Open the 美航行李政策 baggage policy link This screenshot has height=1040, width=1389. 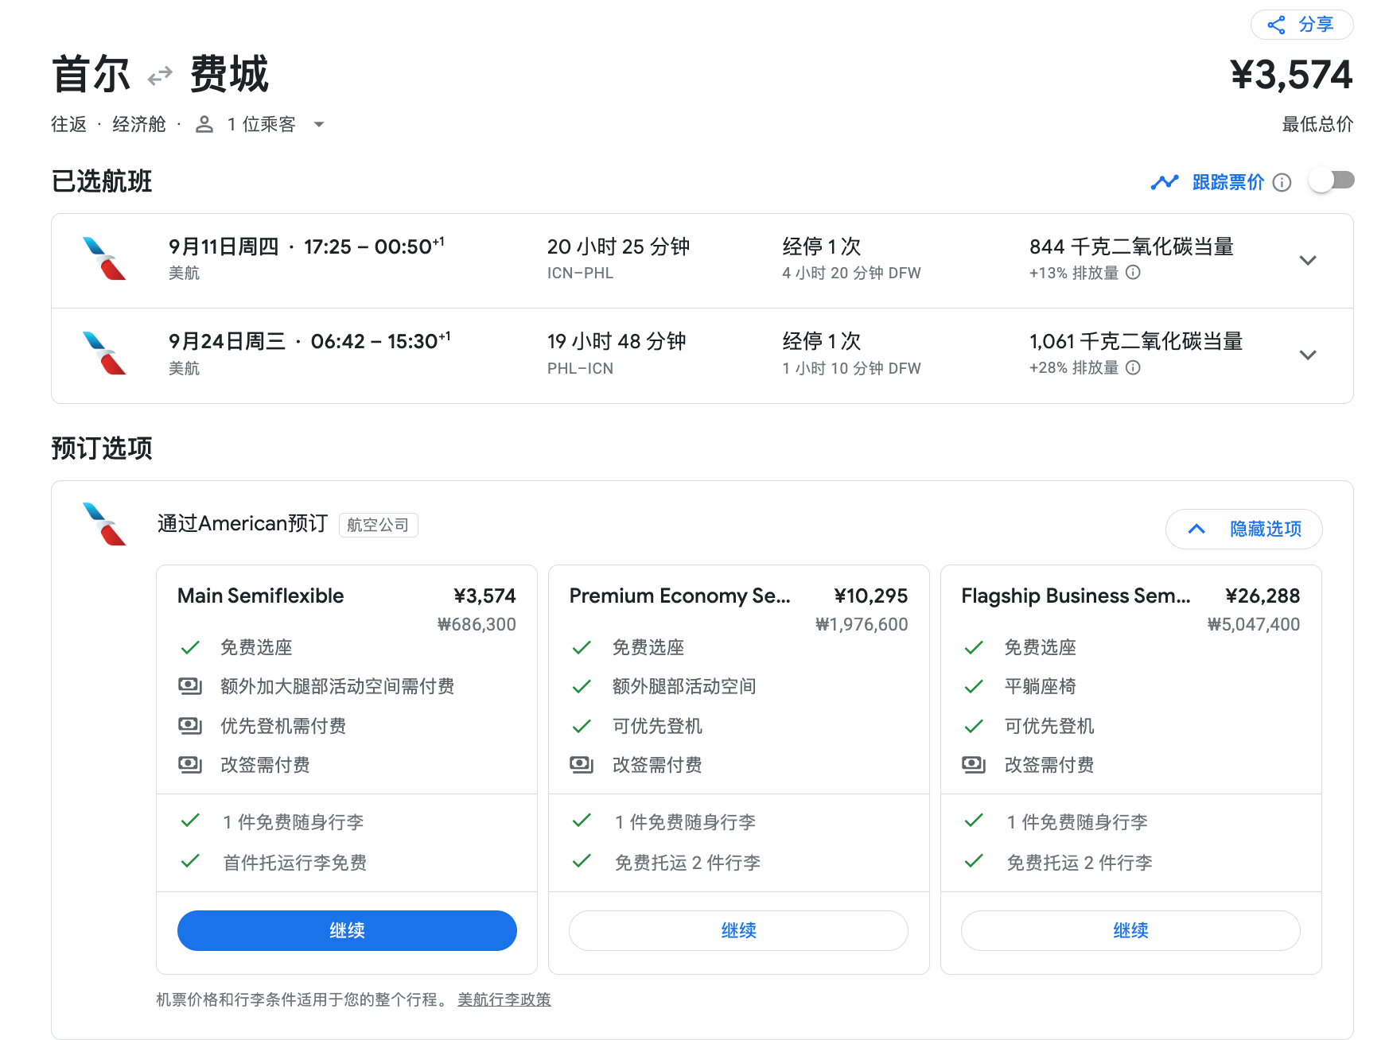pos(504,999)
